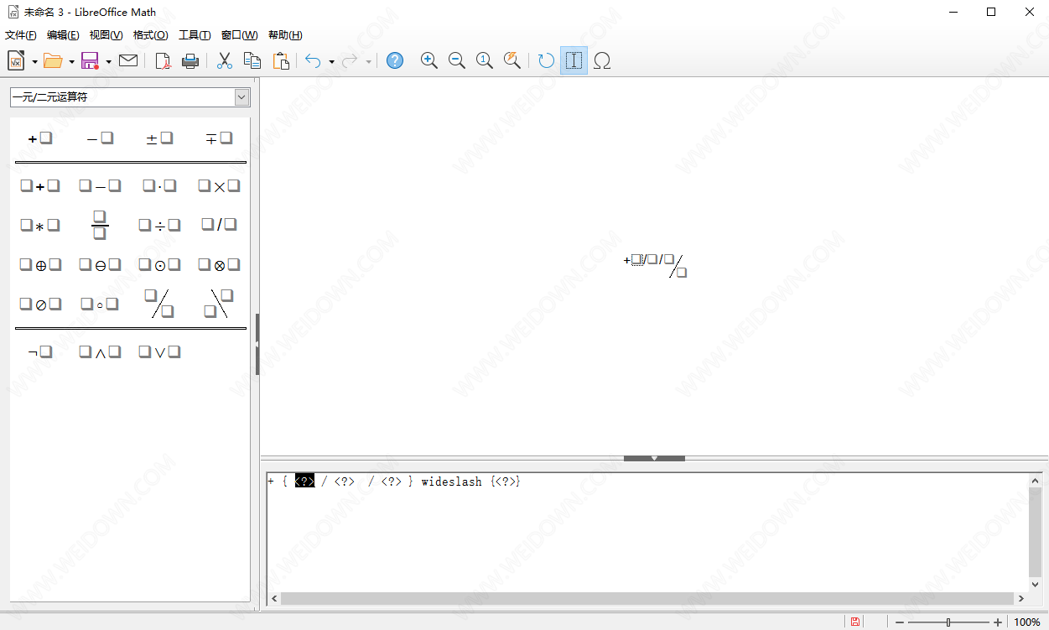
Task: Click the Zoom 100% icon
Action: coord(485,60)
